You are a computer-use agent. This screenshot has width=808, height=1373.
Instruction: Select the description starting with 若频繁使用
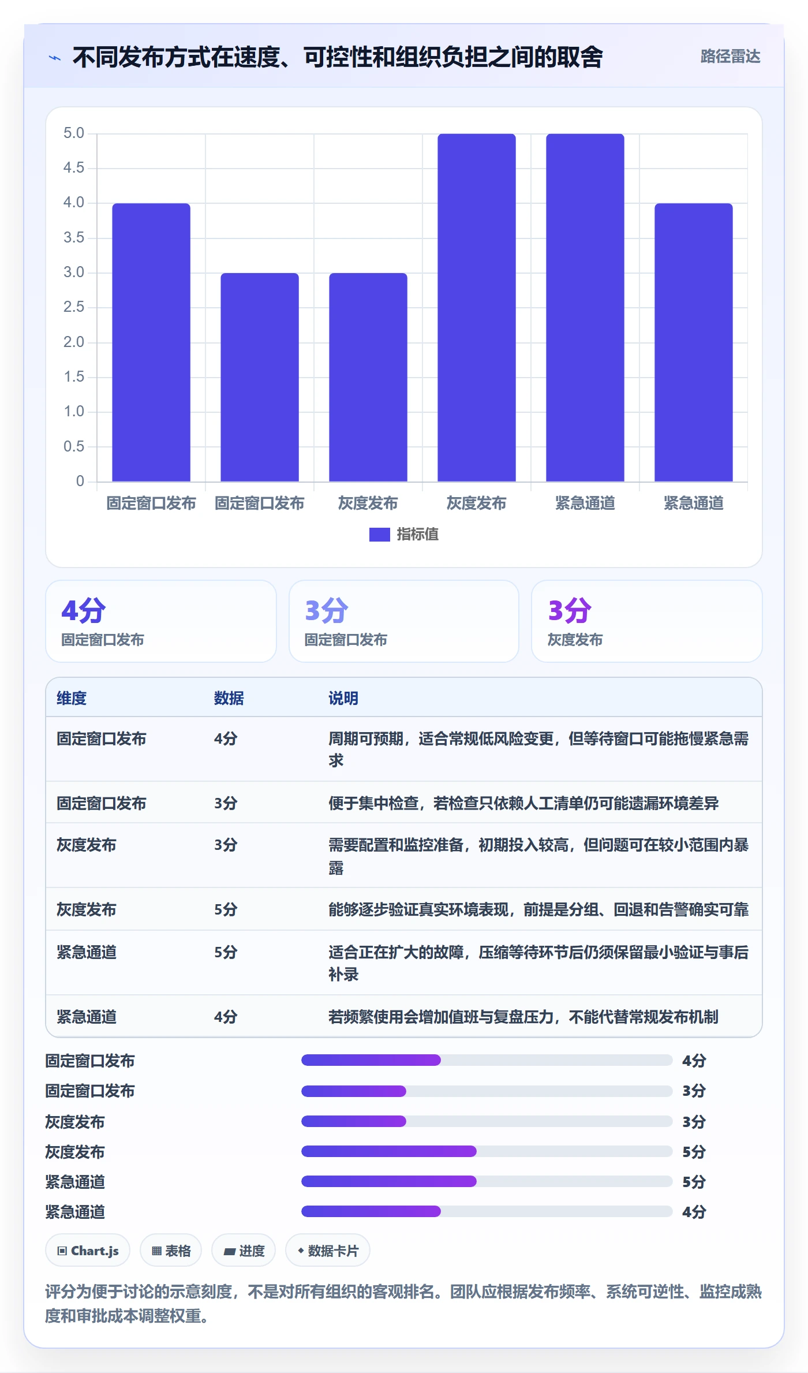523,1017
